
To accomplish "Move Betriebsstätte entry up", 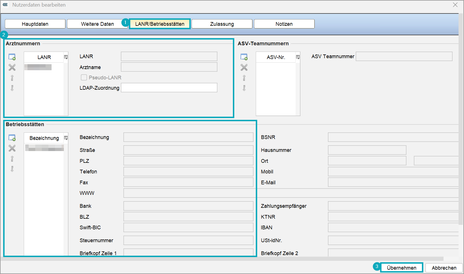I will pyautogui.click(x=12, y=158).
